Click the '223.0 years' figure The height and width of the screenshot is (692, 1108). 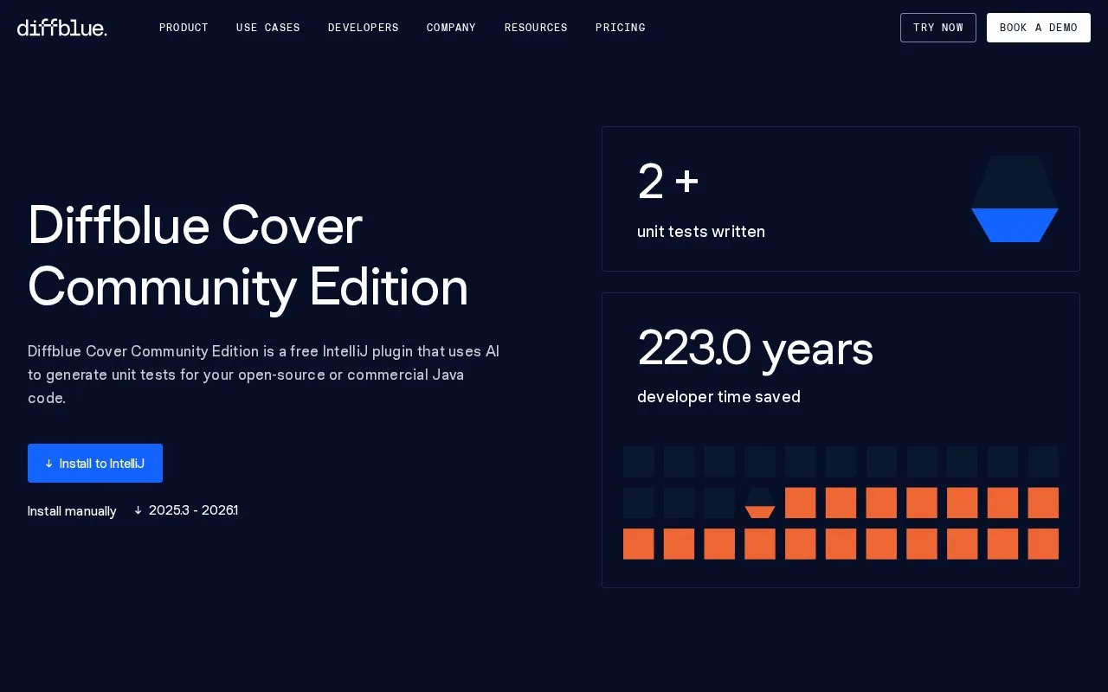[x=755, y=349]
